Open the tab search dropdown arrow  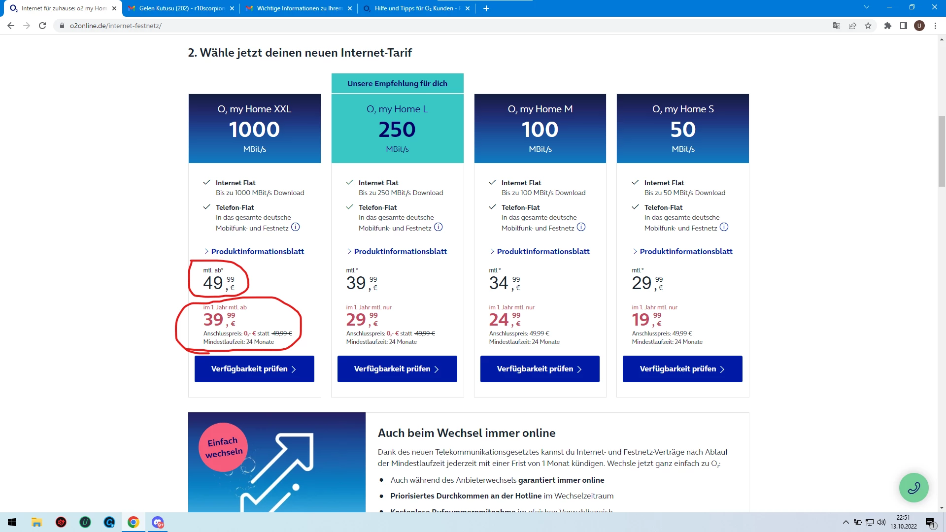pos(867,7)
